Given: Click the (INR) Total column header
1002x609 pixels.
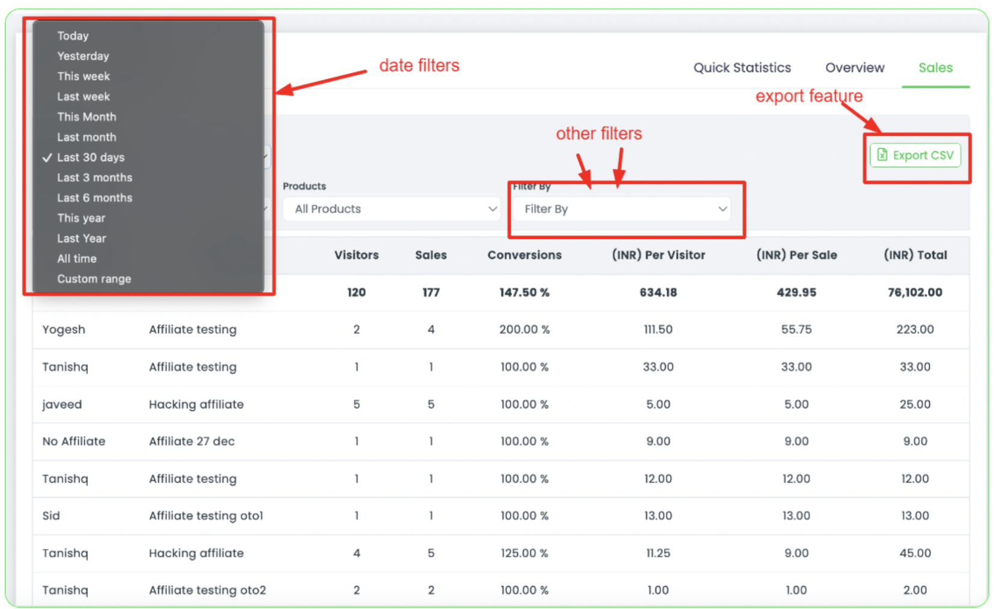Looking at the screenshot, I should 915,255.
